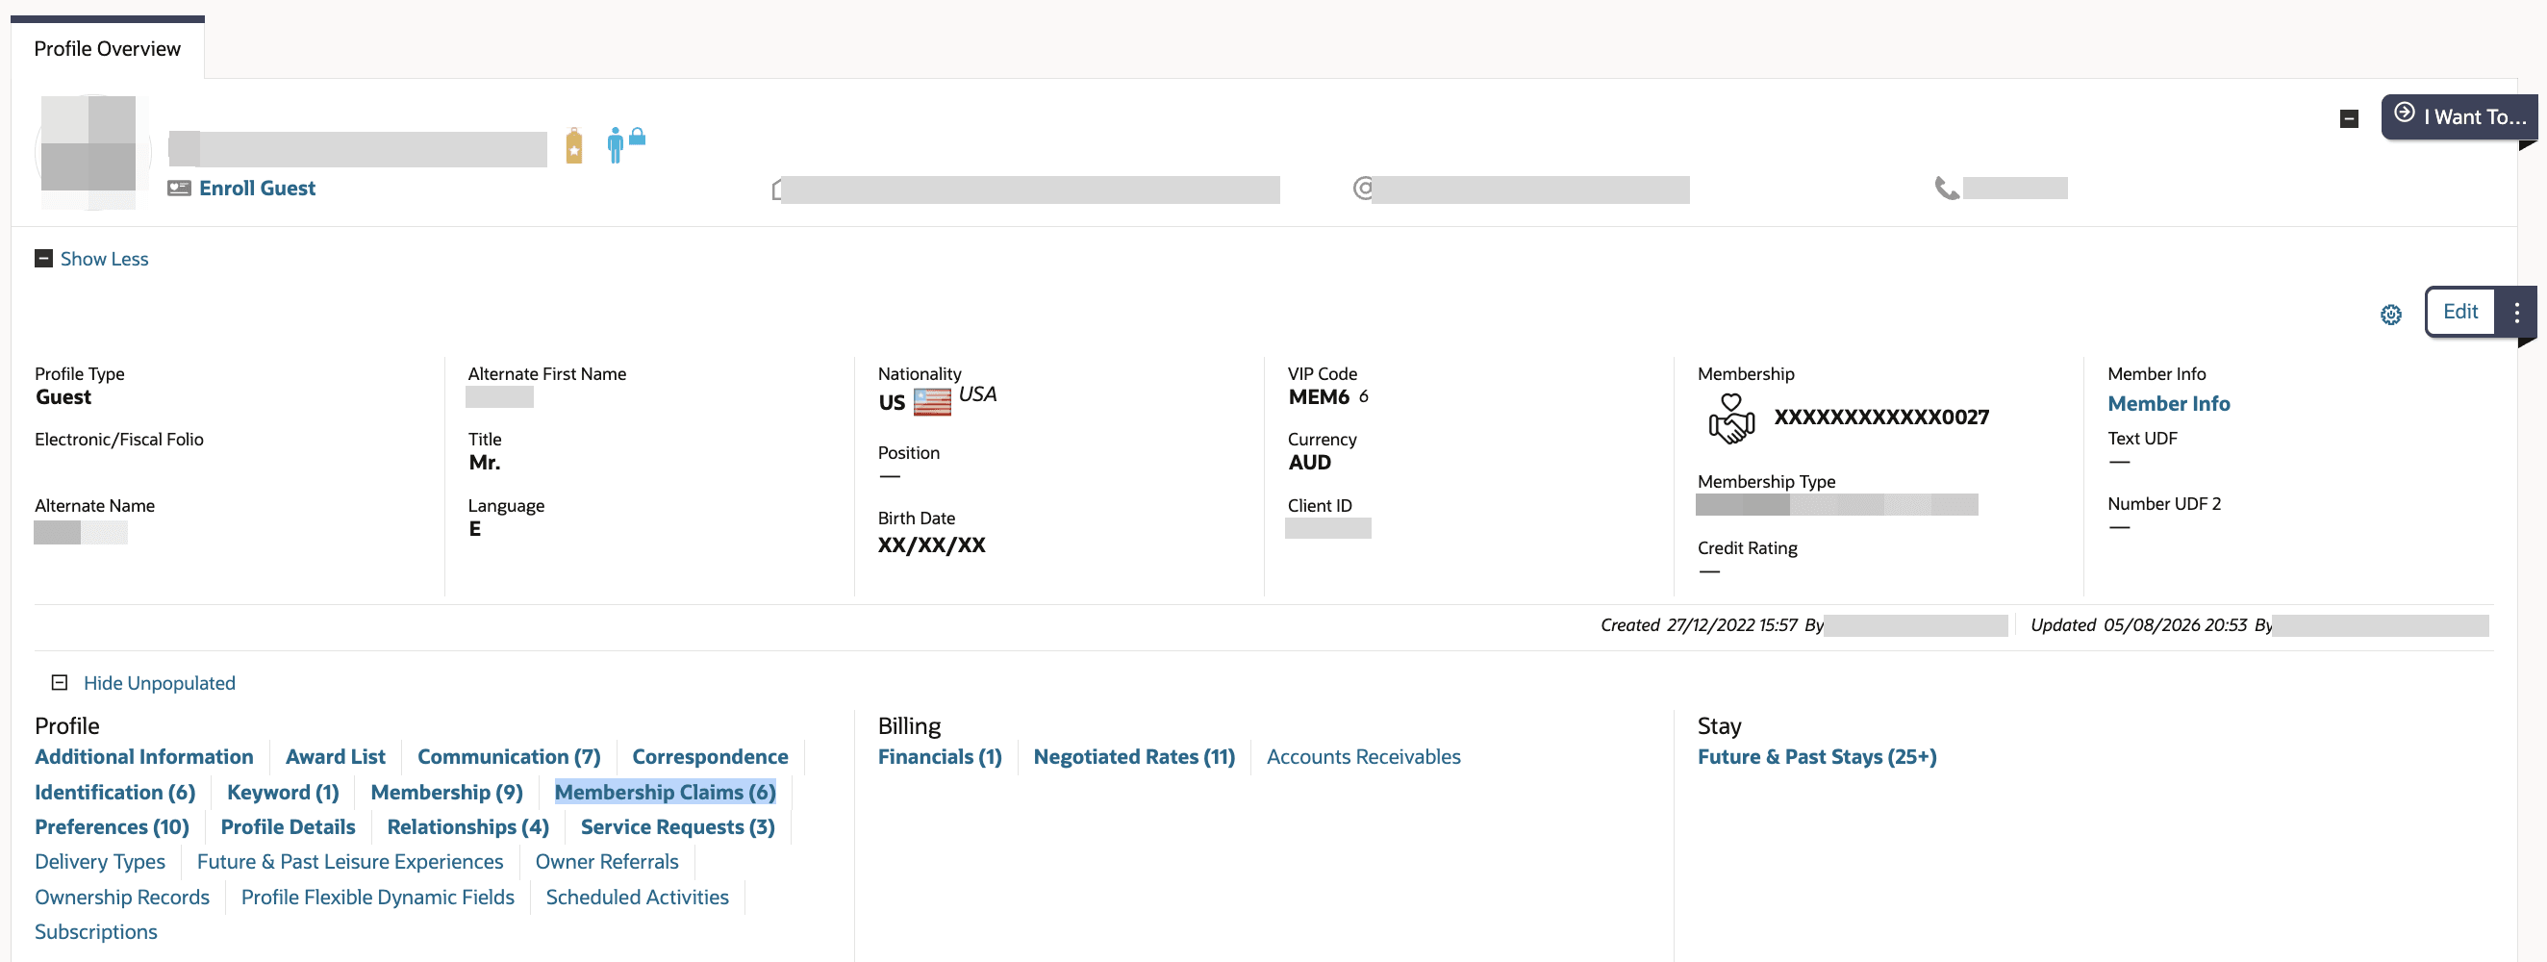This screenshot has width=2547, height=962.
Task: Collapse details with Show Less
Action: (x=92, y=259)
